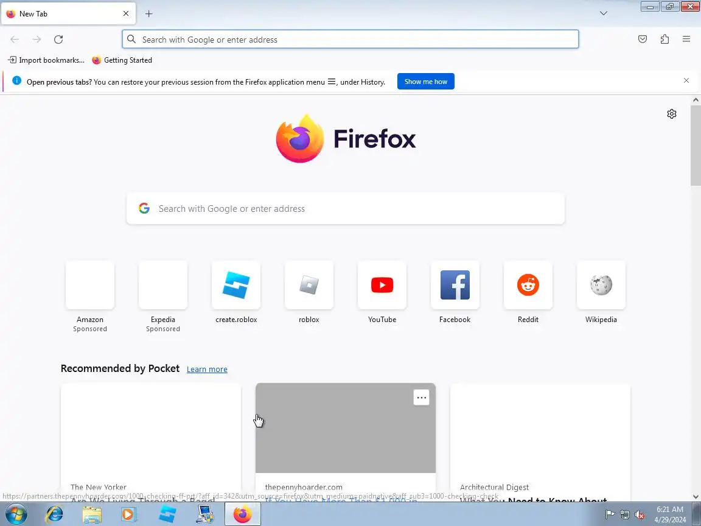Open new tab page settings gear
This screenshot has height=526, width=701.
[x=672, y=114]
